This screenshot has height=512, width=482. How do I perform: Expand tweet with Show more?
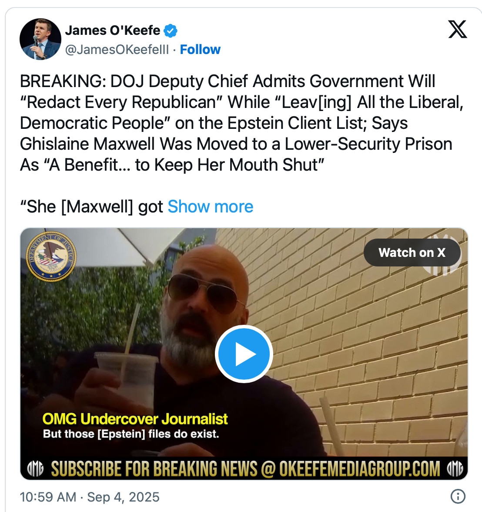tap(211, 207)
